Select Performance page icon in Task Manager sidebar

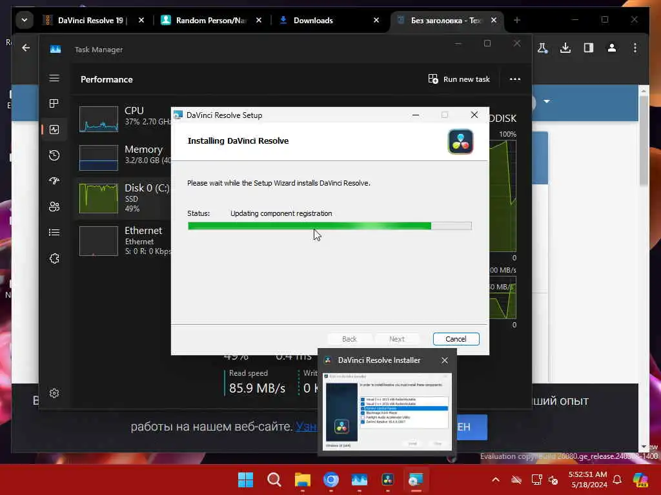pos(54,130)
